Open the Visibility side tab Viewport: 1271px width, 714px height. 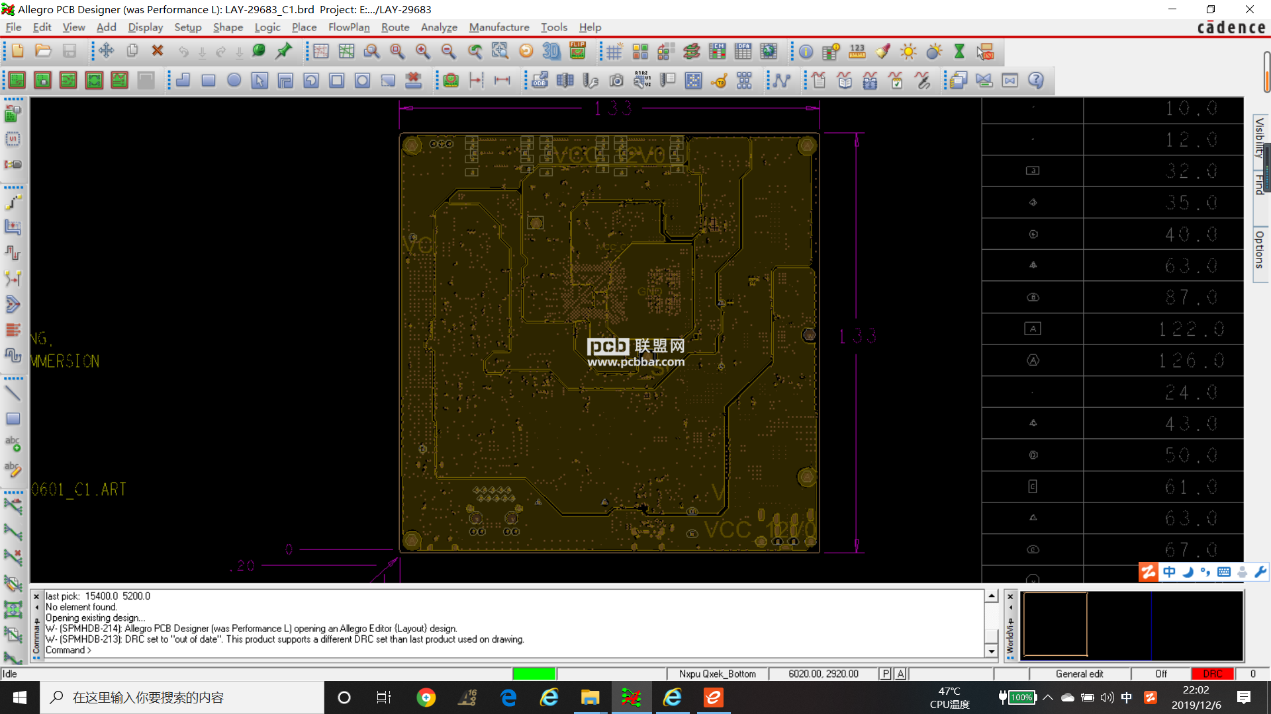click(x=1260, y=138)
